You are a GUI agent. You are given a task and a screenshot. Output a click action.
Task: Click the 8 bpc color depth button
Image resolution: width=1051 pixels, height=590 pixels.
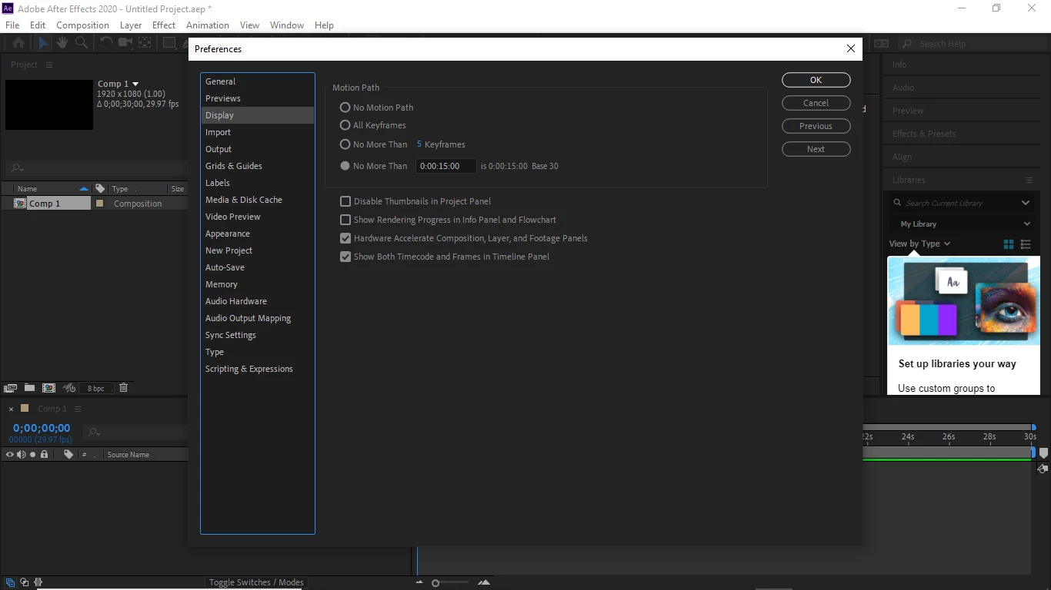(96, 389)
